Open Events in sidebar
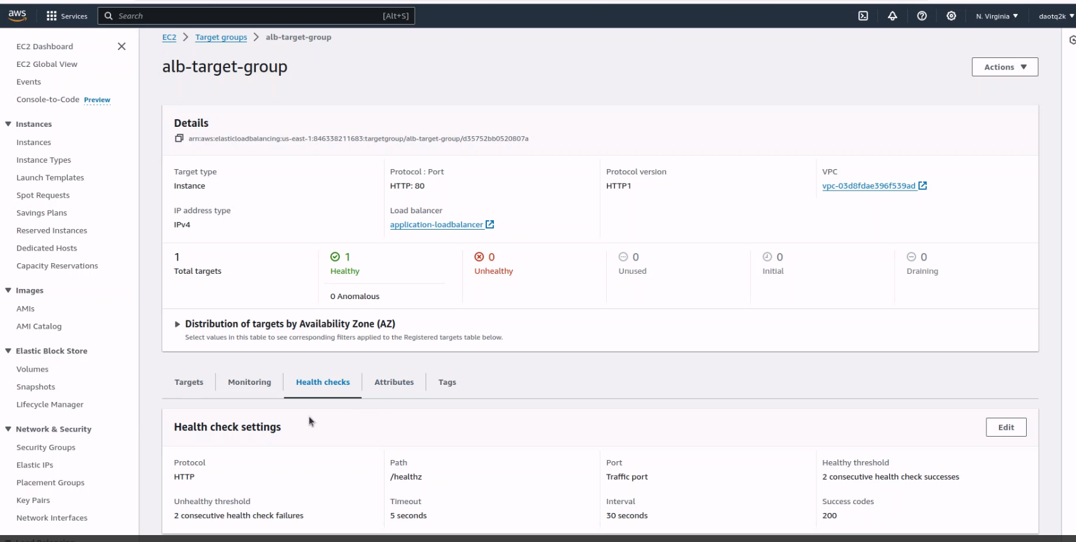This screenshot has height=542, width=1076. (28, 82)
